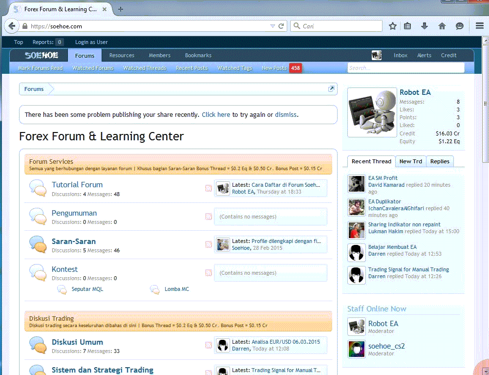Go to the browser home page icon
The width and height of the screenshot is (489, 375).
pos(442,26)
